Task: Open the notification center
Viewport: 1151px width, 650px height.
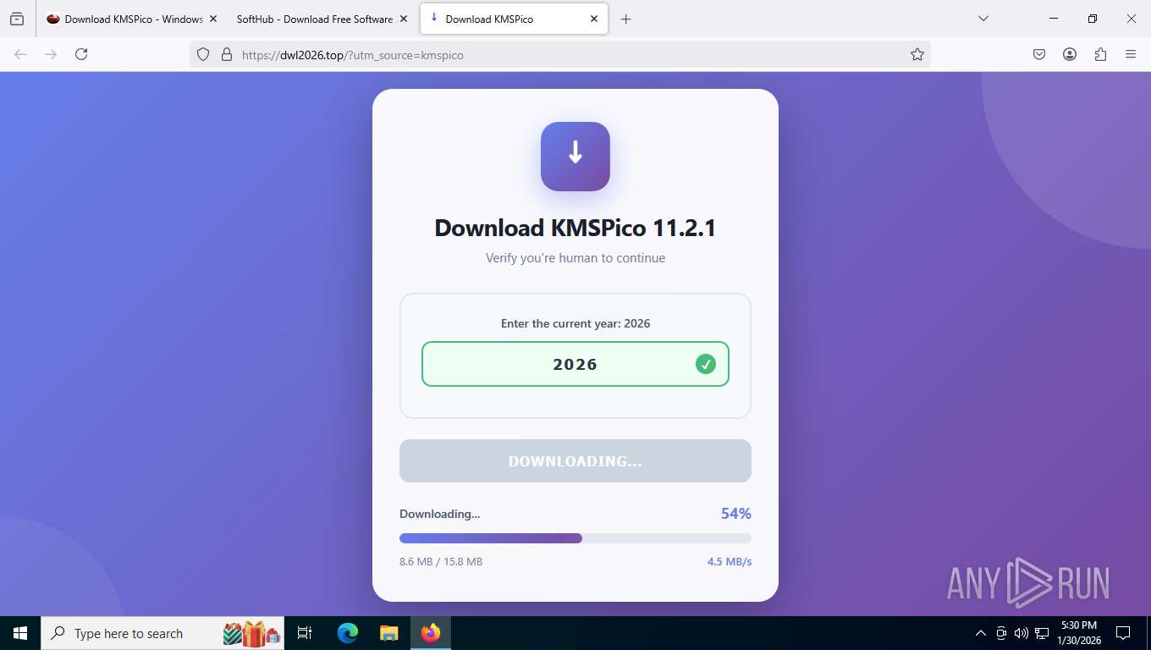Action: coord(1124,633)
